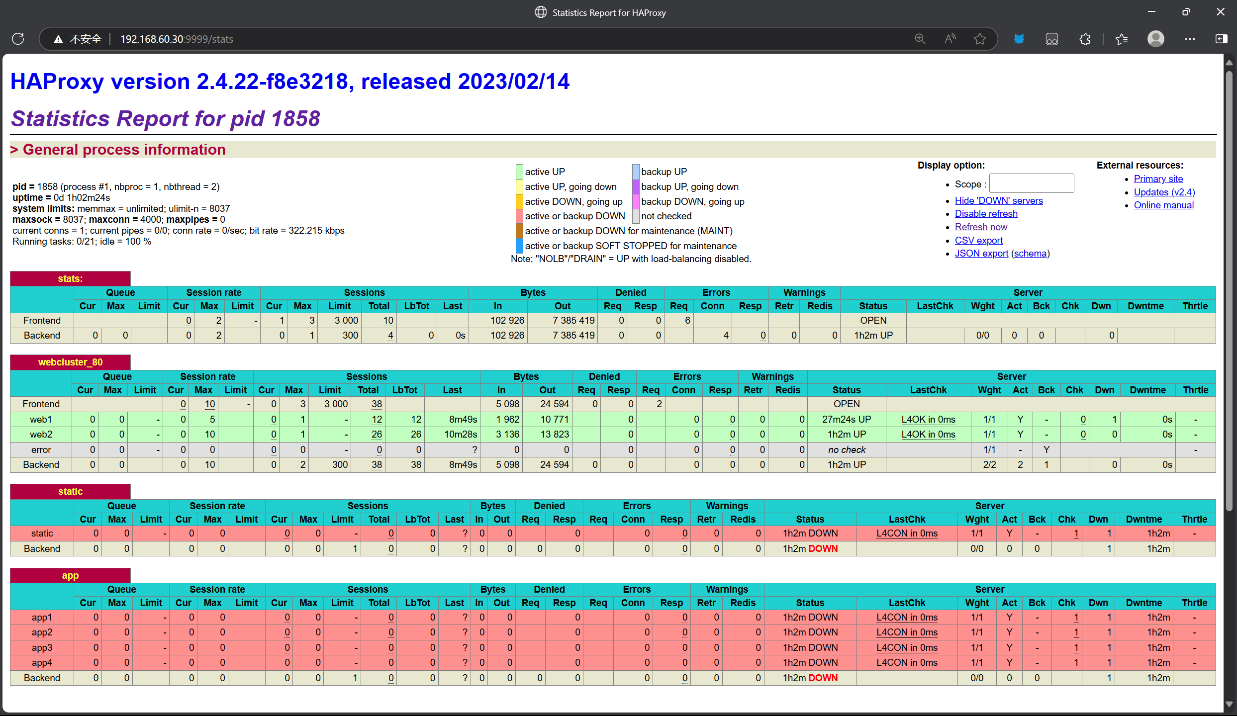Click web1 sessions total value 12

coord(377,419)
